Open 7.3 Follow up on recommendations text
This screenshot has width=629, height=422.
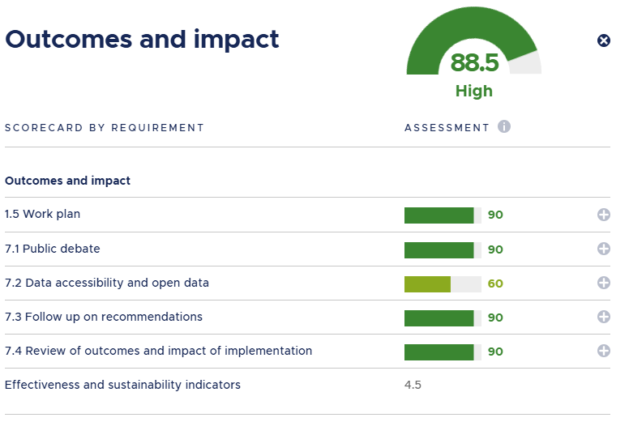point(104,317)
